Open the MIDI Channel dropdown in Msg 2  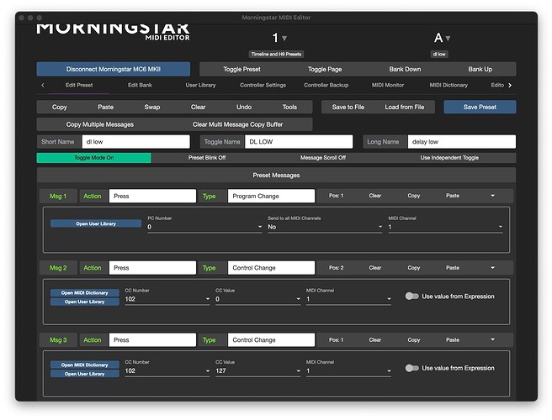point(348,299)
